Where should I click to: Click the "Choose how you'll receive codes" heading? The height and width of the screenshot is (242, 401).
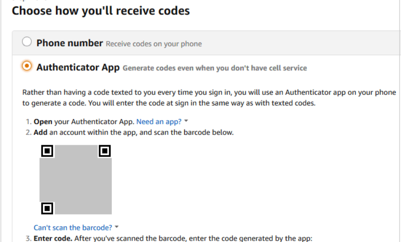tap(101, 11)
